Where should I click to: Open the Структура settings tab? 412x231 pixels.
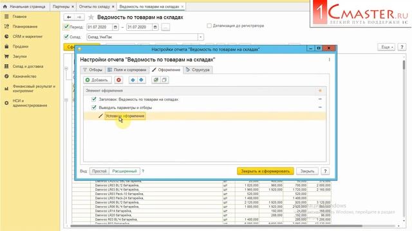pos(198,70)
